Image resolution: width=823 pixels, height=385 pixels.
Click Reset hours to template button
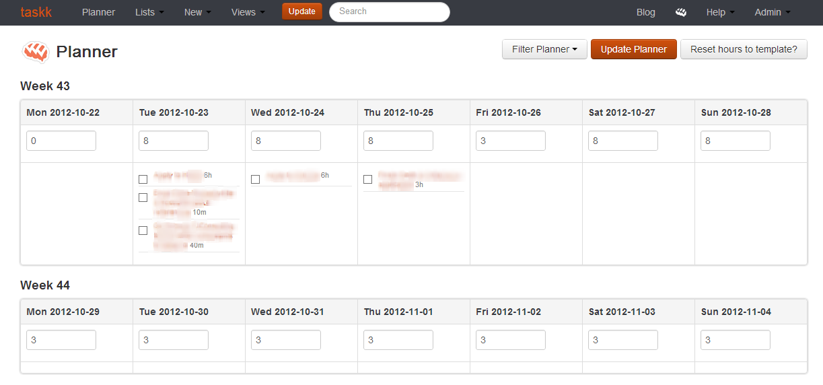[x=744, y=49]
